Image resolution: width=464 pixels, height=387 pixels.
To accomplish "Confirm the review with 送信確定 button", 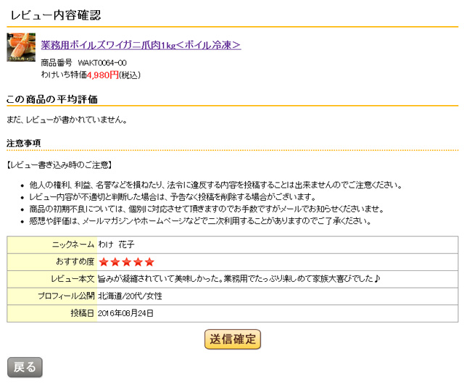I will pyautogui.click(x=233, y=339).
